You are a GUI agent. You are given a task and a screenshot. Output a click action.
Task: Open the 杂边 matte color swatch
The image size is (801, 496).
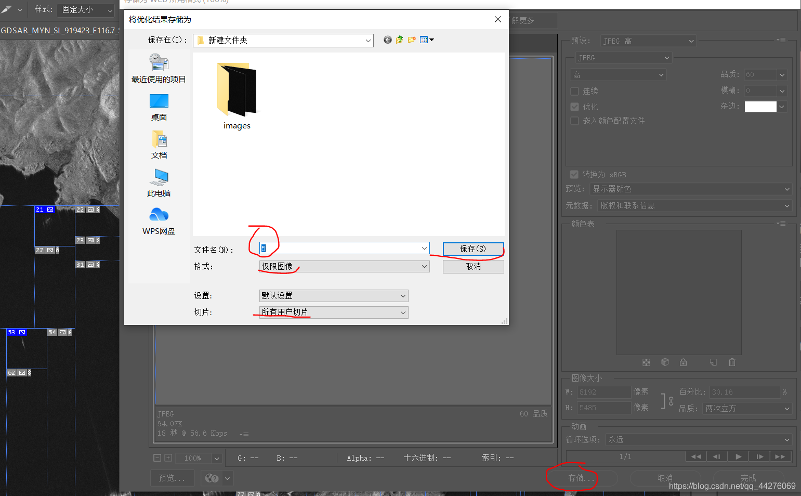(760, 107)
